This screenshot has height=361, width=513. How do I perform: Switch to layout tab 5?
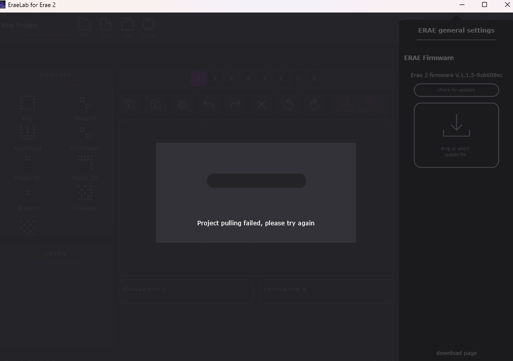(x=264, y=79)
